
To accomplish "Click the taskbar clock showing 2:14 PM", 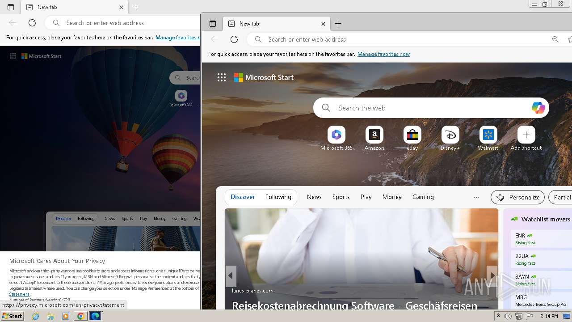I will pos(549,316).
